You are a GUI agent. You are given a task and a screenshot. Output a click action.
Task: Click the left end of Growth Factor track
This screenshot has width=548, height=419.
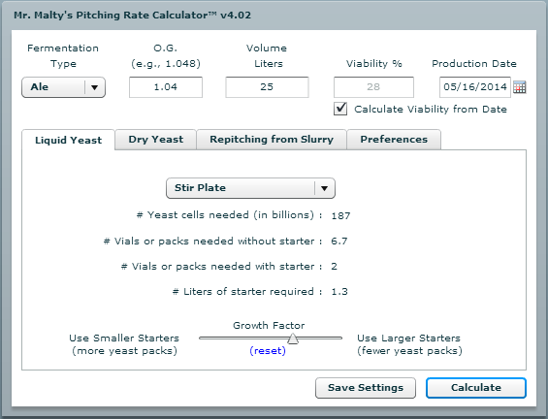(x=201, y=338)
